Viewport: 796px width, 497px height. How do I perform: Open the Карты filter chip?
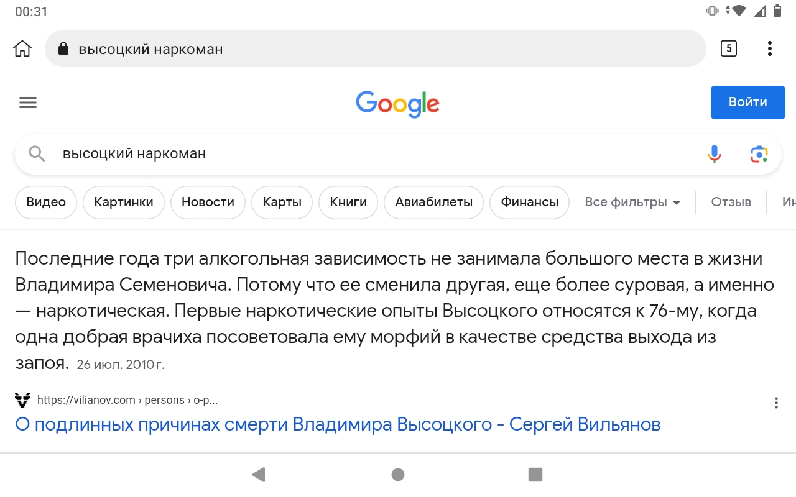coord(282,202)
